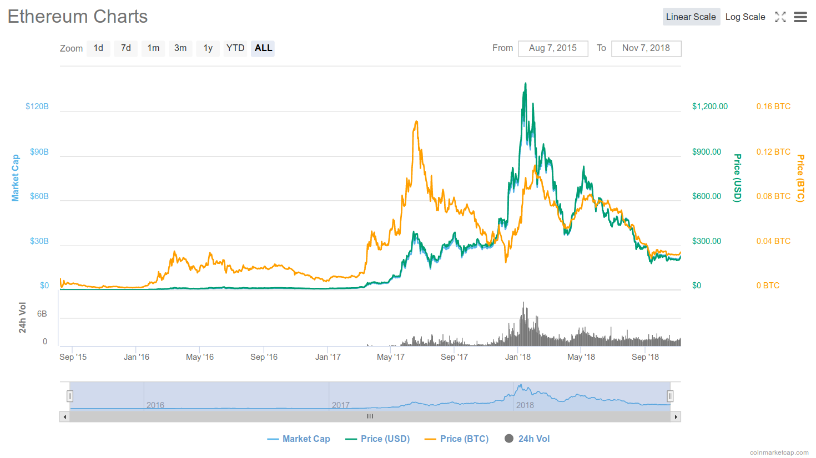Click the Market Cap axis title
The height and width of the screenshot is (458, 816).
point(16,178)
